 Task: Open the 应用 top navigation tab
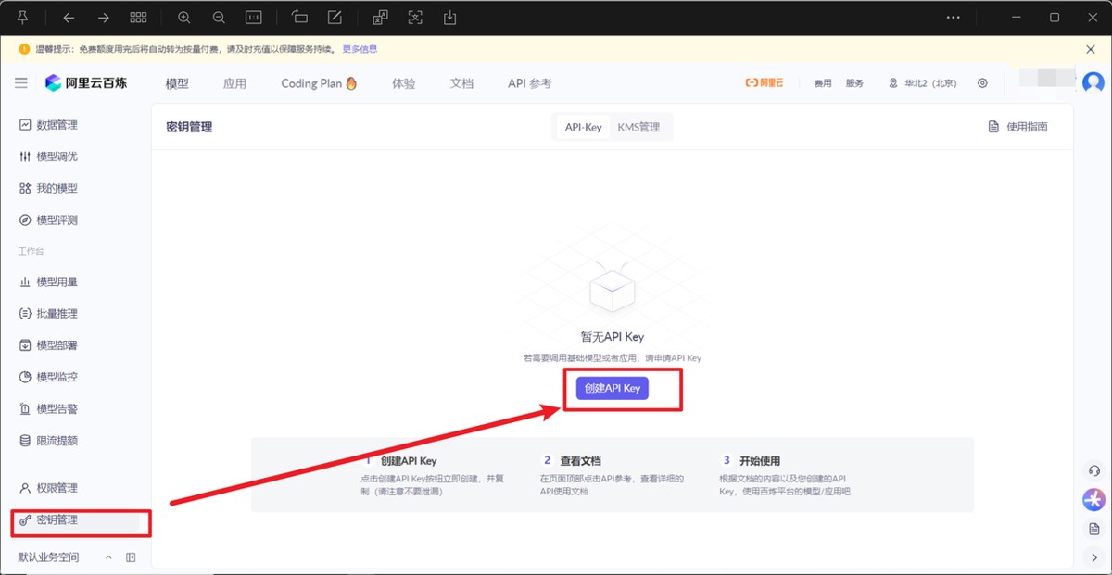235,83
